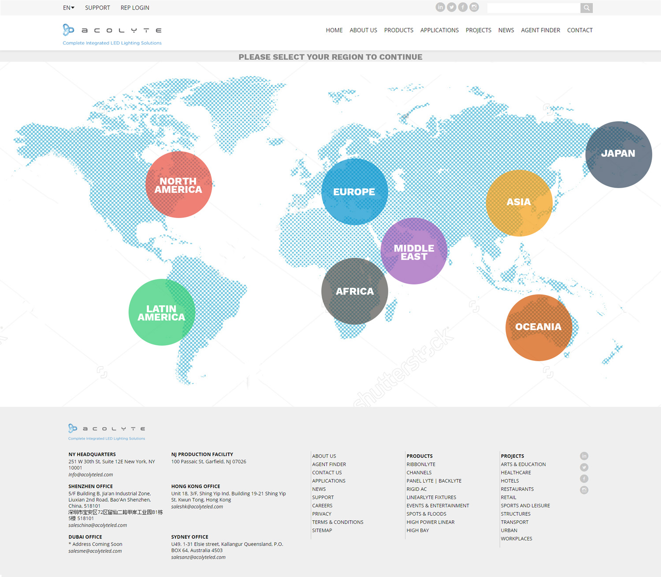Open footer ABOUT US link
The height and width of the screenshot is (577, 661).
coord(324,456)
